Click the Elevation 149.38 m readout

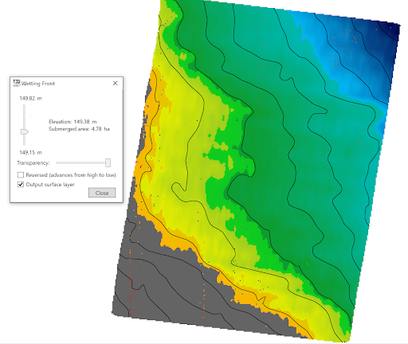(x=73, y=122)
